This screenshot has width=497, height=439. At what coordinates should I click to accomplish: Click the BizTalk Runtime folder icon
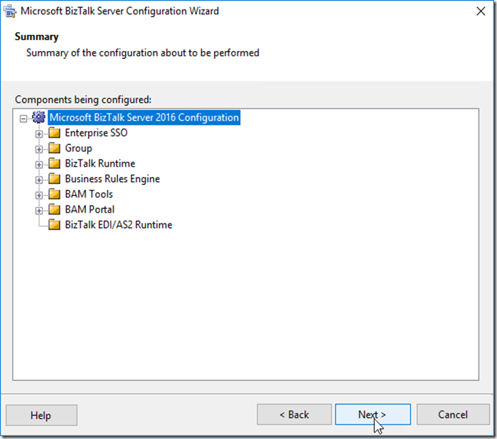(x=54, y=163)
